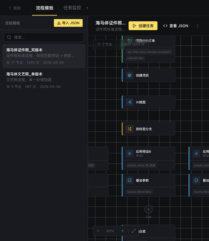Click the 创建任务 button
Image resolution: width=209 pixels, height=241 pixels.
pyautogui.click(x=143, y=26)
